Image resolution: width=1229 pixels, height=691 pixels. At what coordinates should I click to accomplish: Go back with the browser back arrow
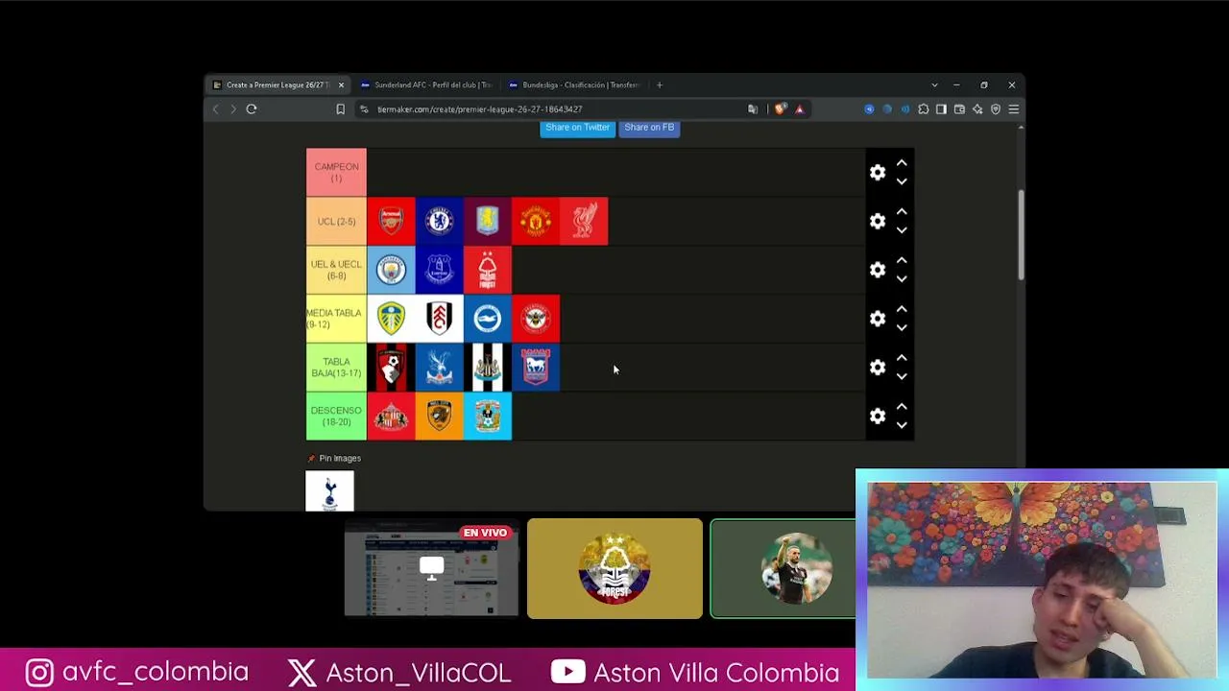click(215, 109)
